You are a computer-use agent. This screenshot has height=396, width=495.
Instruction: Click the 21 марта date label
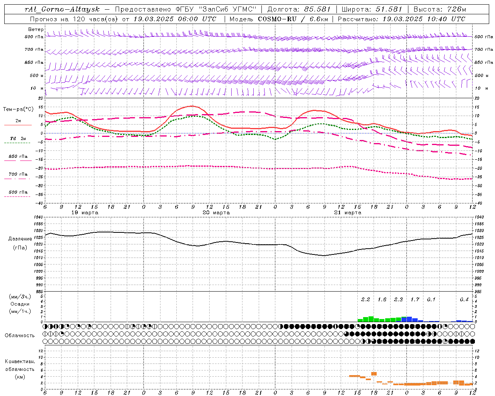coord(348,213)
